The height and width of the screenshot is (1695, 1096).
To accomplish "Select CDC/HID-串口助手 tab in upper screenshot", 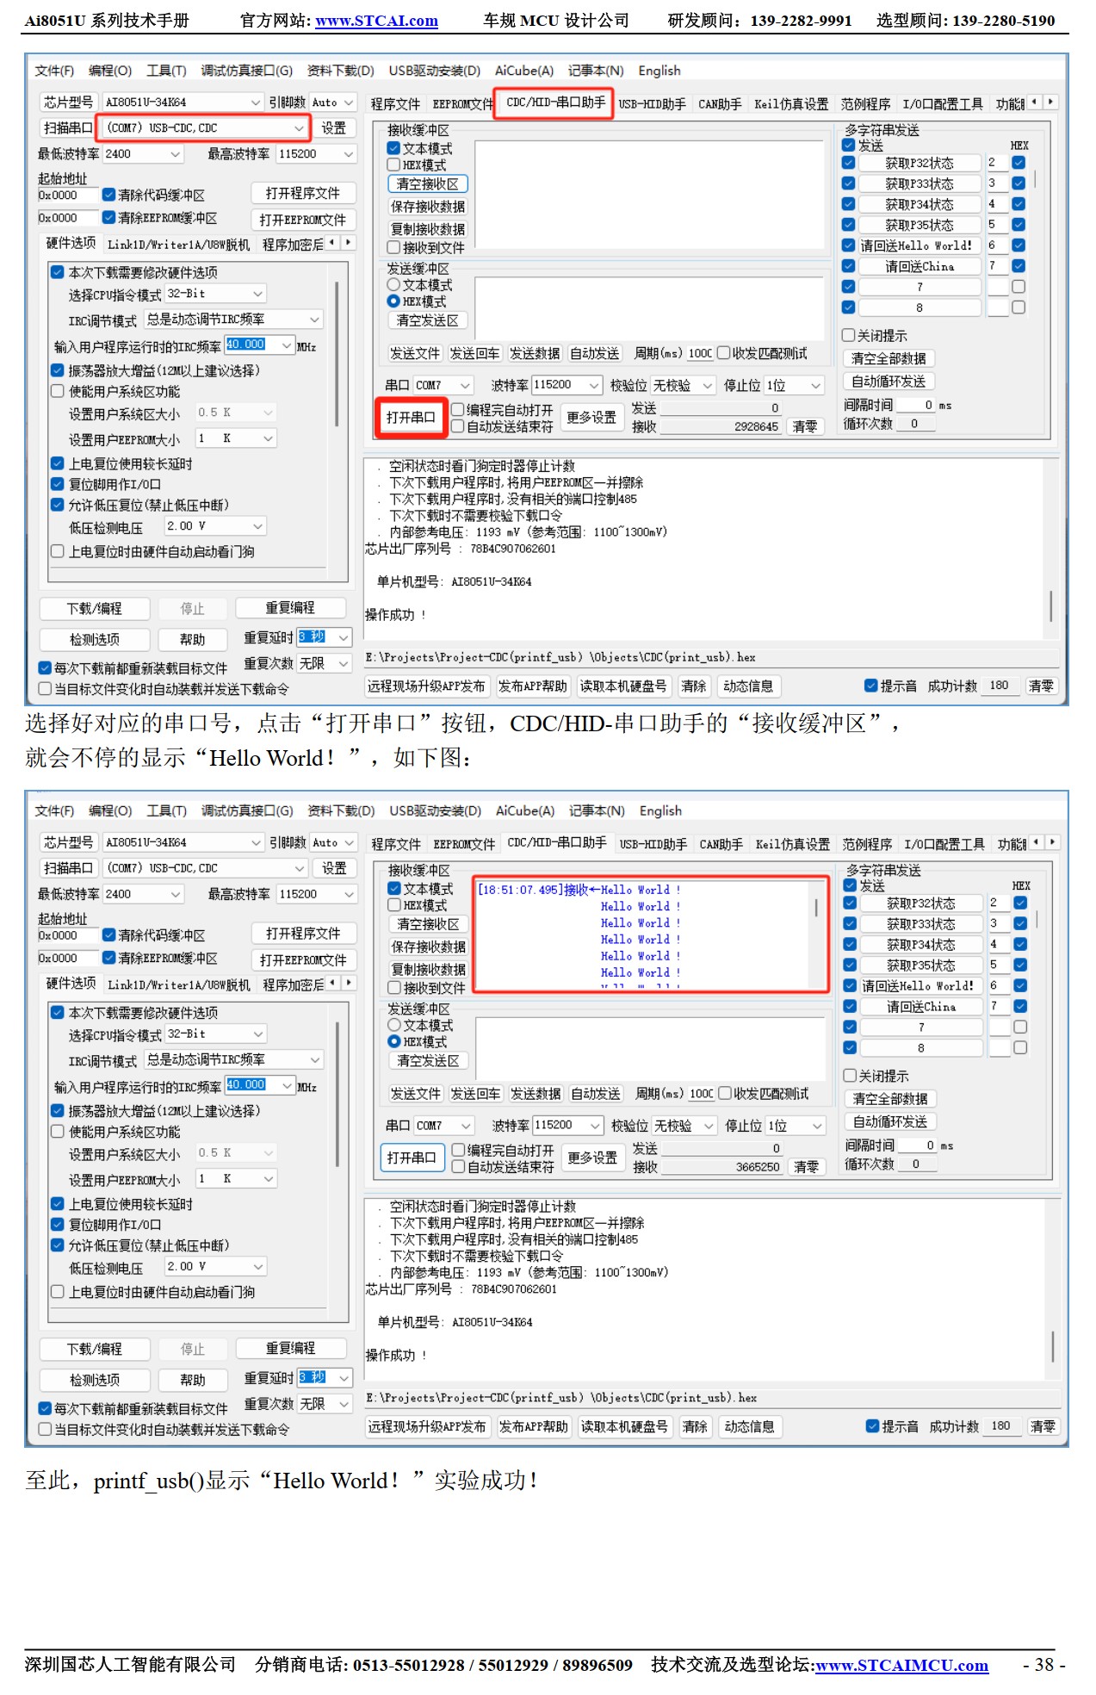I will (x=555, y=102).
